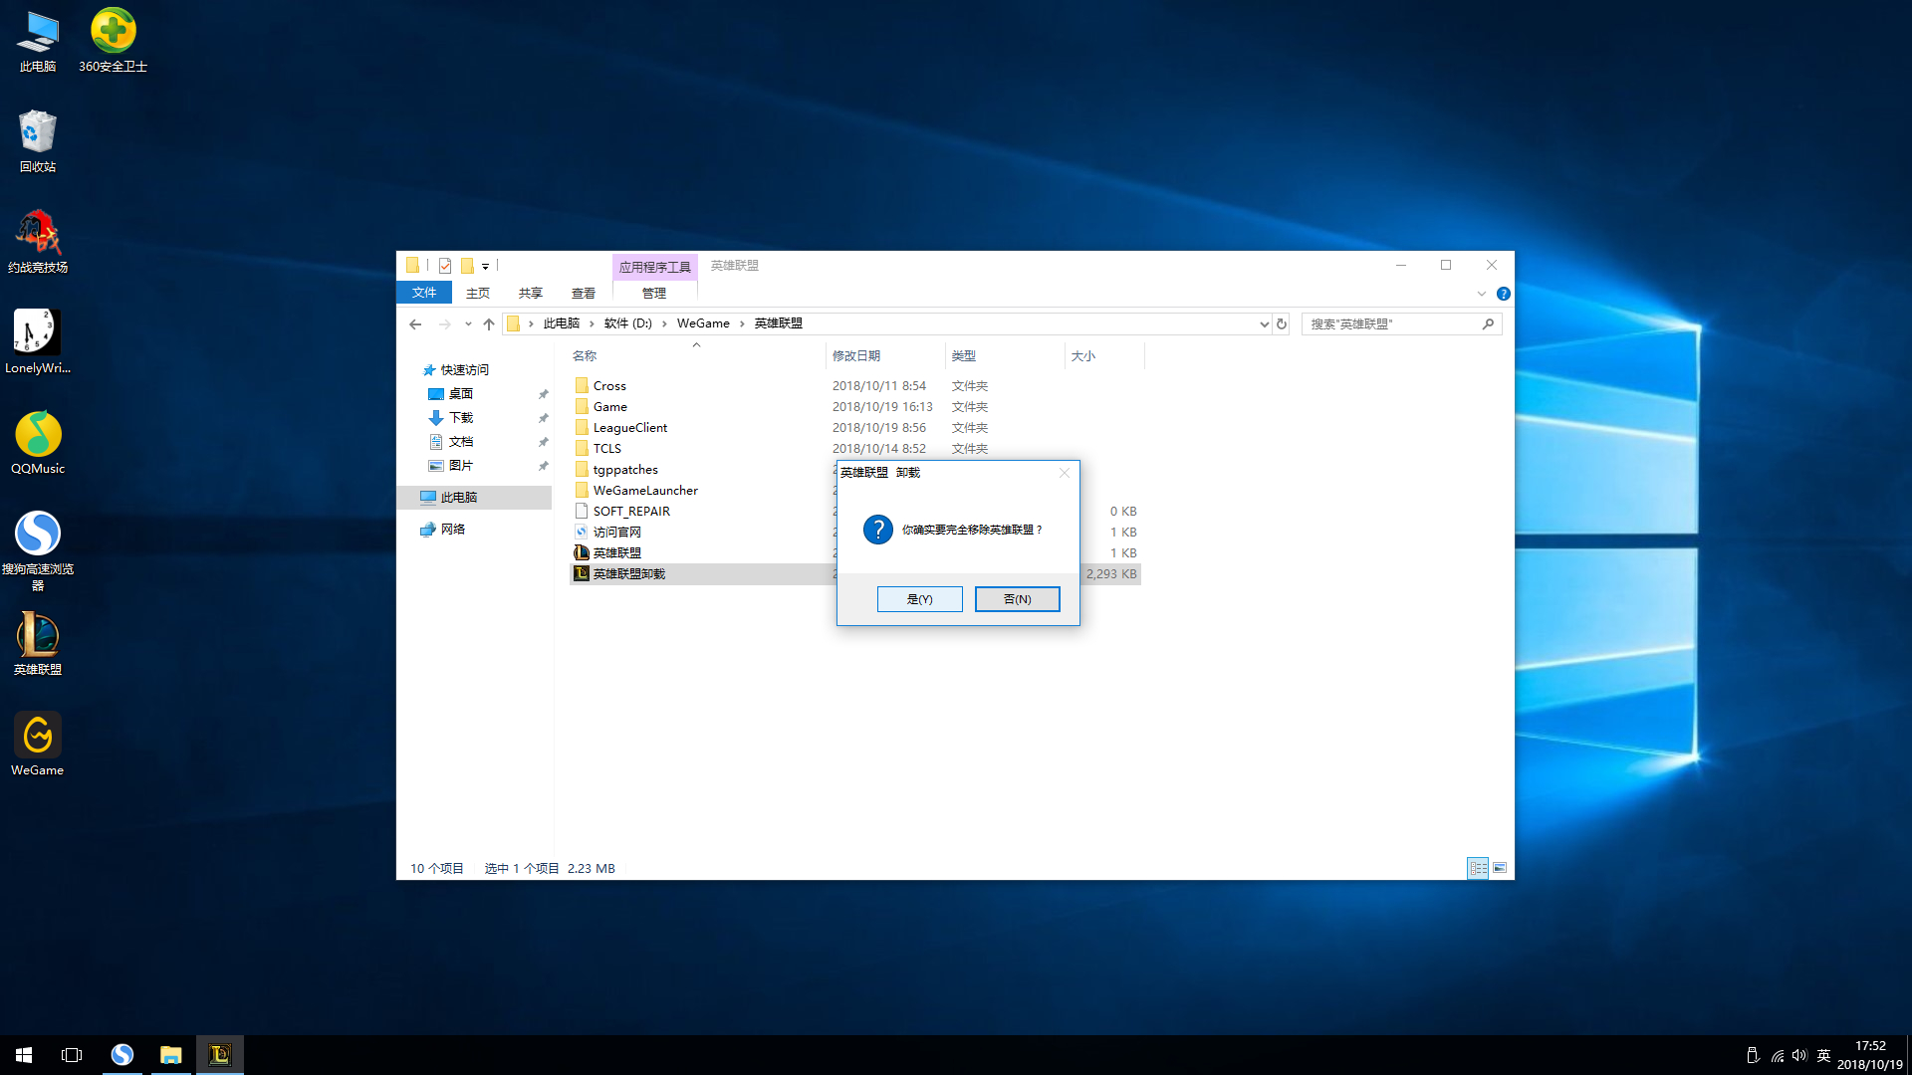Select 下载 in navigation pane
Screen dimensions: 1912x1075
pyautogui.click(x=461, y=418)
